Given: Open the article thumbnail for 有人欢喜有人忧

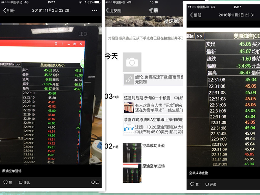Looking at the screenshot, I should tap(129, 107).
